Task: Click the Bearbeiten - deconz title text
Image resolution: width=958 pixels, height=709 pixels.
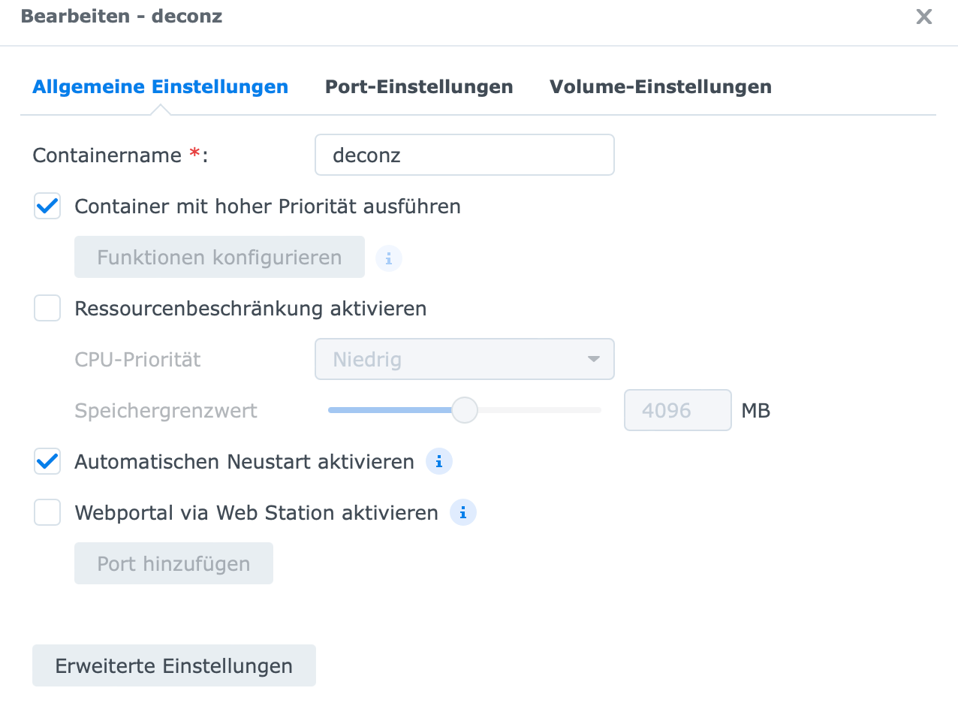Action: (x=122, y=16)
